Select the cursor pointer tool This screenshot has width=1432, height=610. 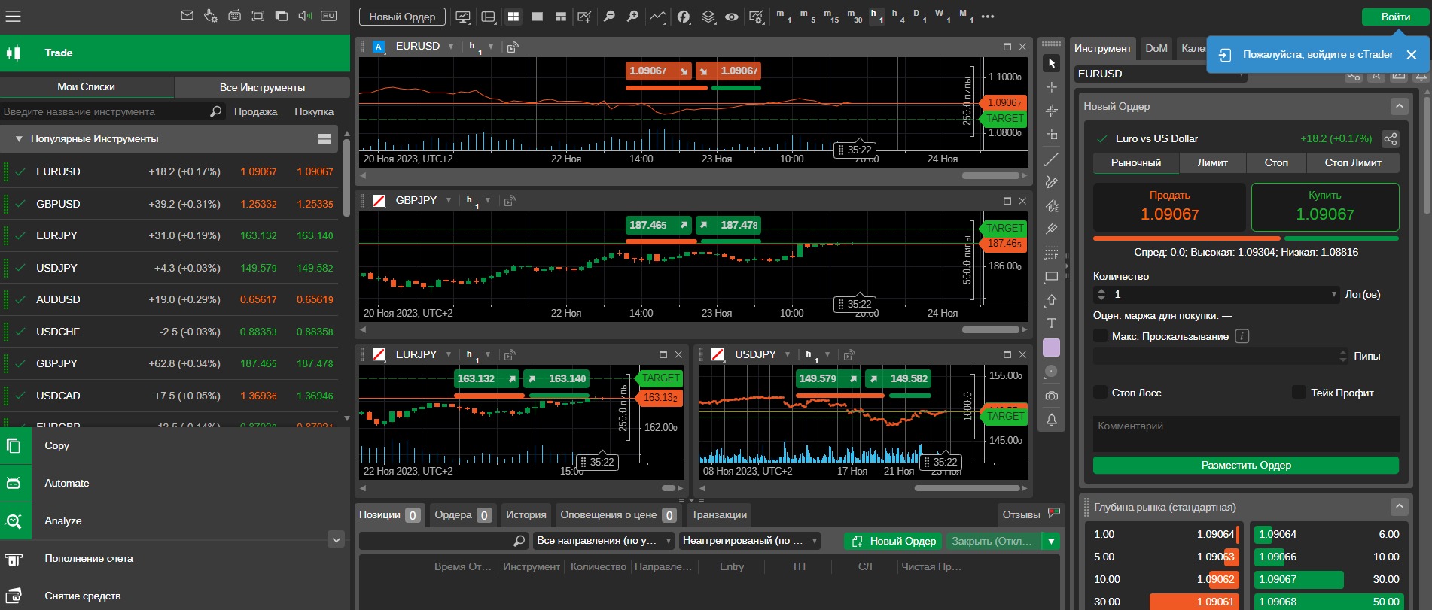click(1052, 64)
